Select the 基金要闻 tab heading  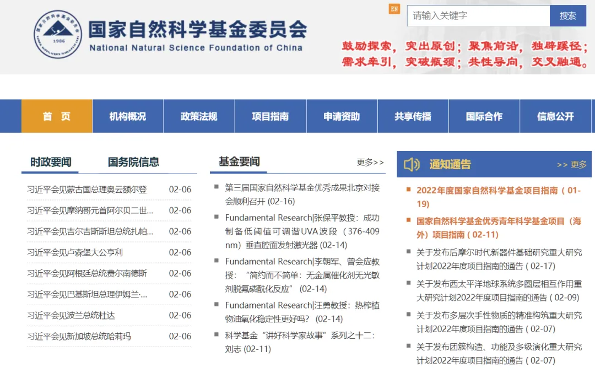pyautogui.click(x=240, y=161)
